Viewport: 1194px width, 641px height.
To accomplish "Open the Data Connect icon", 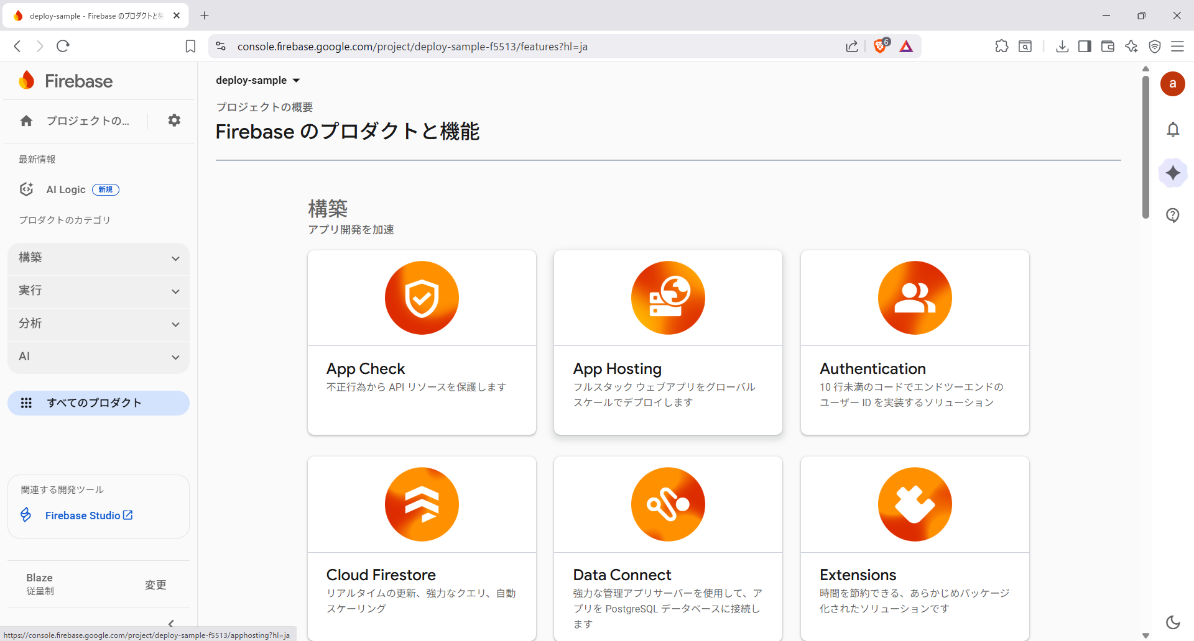I will pyautogui.click(x=668, y=504).
